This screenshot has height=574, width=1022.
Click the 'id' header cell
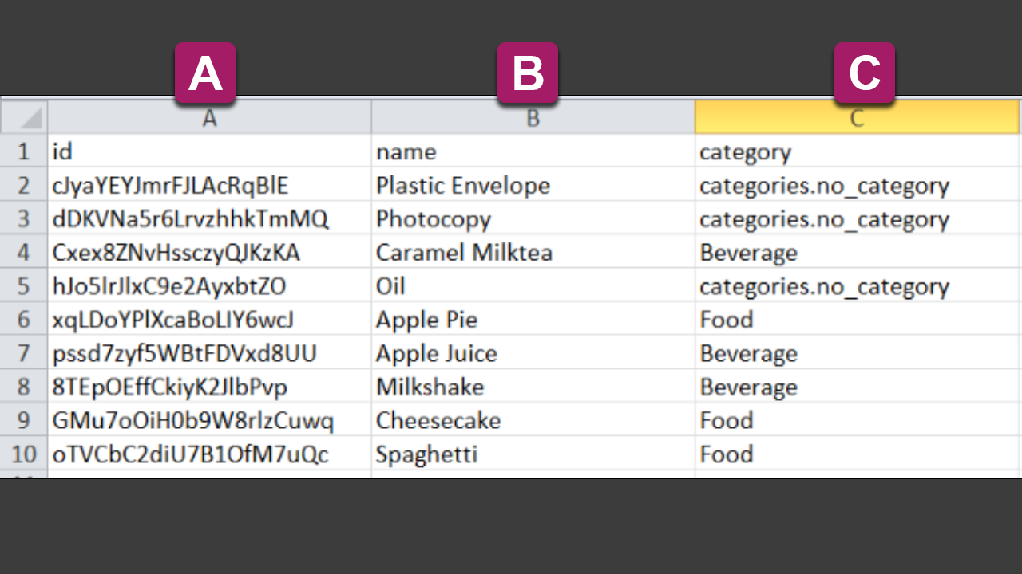pyautogui.click(x=209, y=151)
